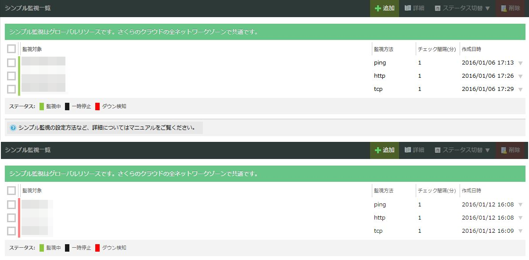The height and width of the screenshot is (260, 529).
Task: Select the tcp row created 2016/01/06 17:29
Action: [x=11, y=89]
